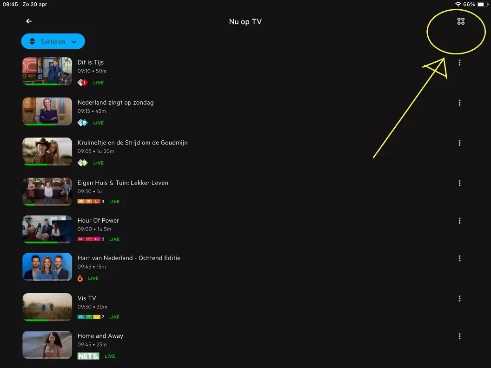Open Hart van Nederland - Ochtend Editie title
Image resolution: width=491 pixels, height=368 pixels.
(x=129, y=258)
